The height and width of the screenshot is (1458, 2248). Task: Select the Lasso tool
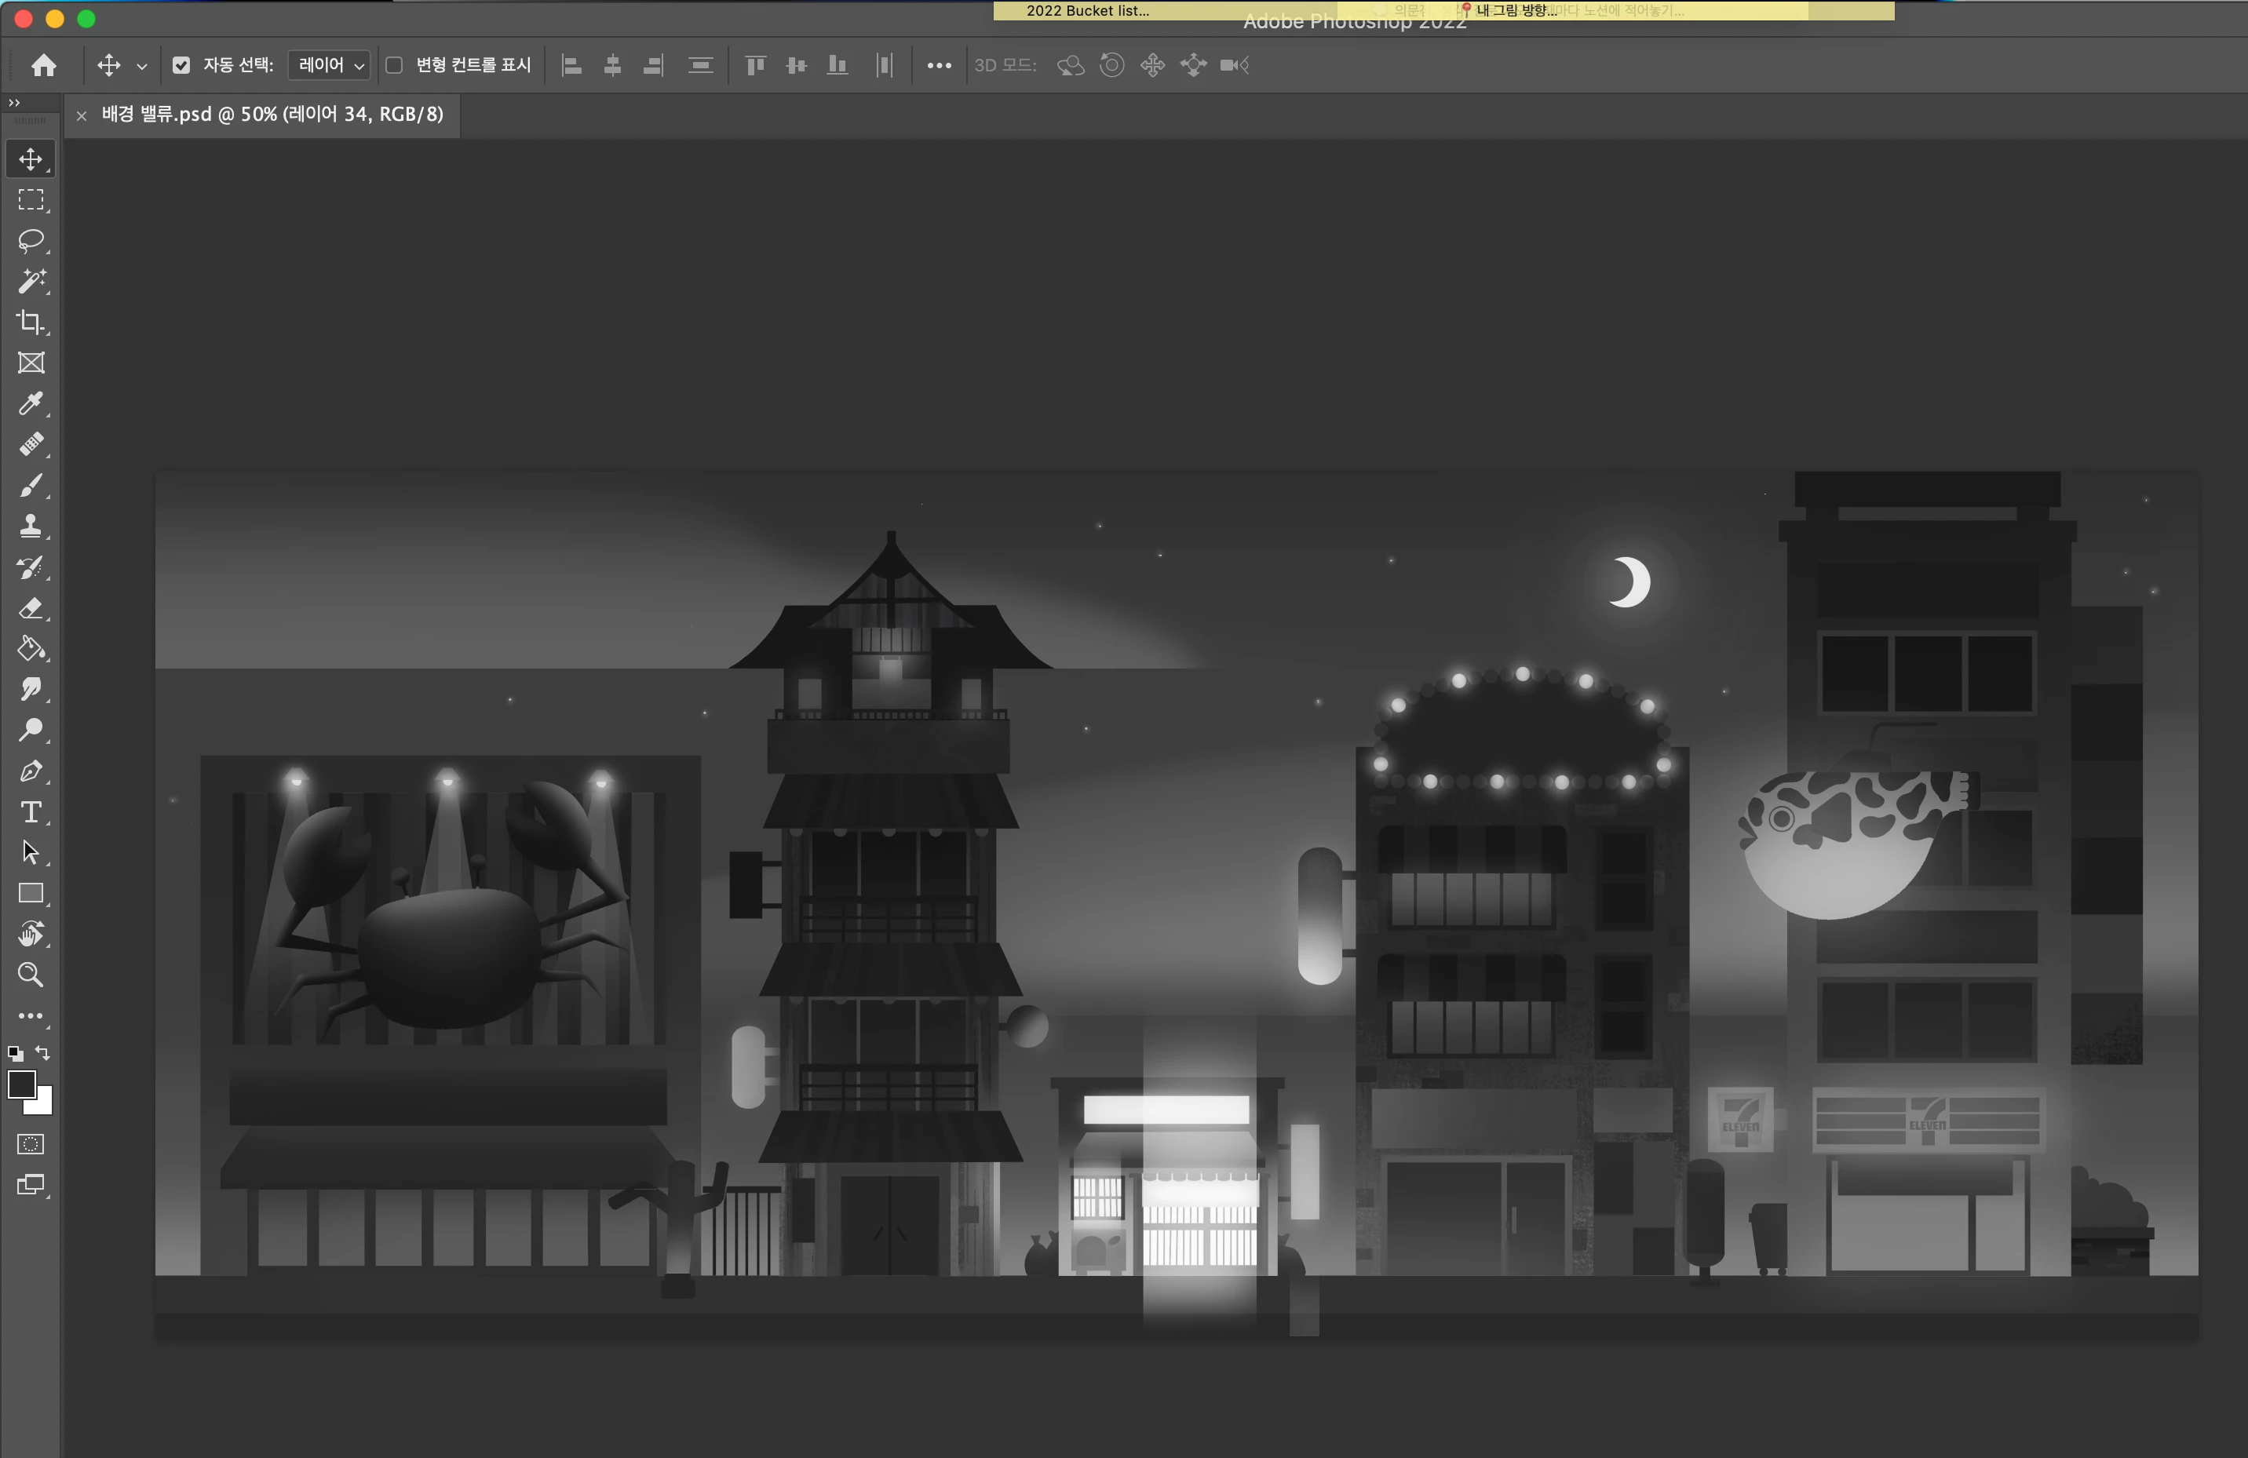point(31,241)
